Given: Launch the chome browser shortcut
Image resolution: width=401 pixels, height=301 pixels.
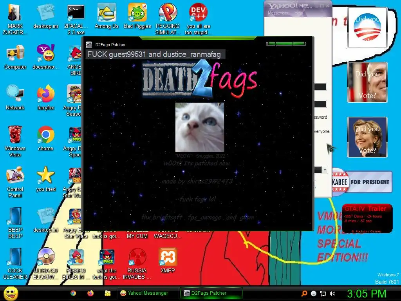Looking at the screenshot, I should point(45,138).
